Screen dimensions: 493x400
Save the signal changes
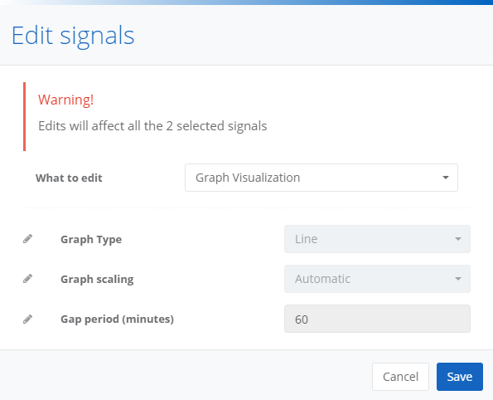tap(460, 377)
